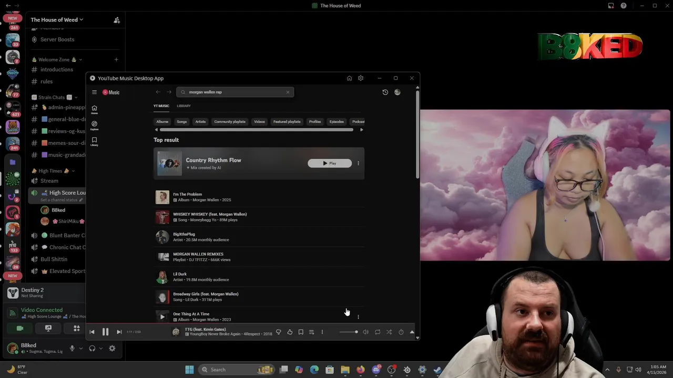Open The House of Weed server dropdown
Screen dimensions: 673x378
57,20
